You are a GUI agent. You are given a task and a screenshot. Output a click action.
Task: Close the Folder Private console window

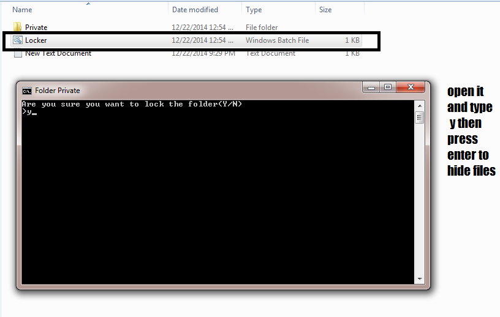click(x=411, y=88)
